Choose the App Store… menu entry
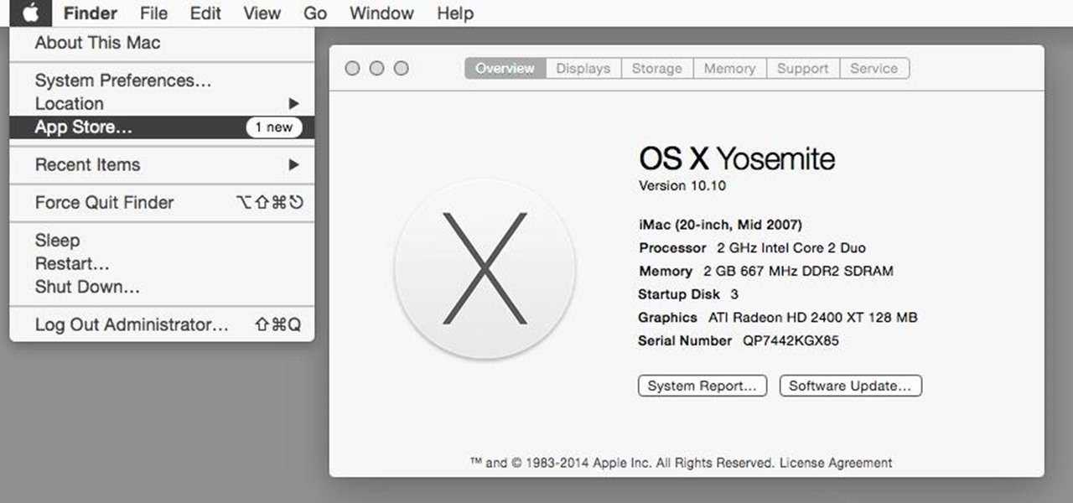This screenshot has height=503, width=1073. coord(162,127)
